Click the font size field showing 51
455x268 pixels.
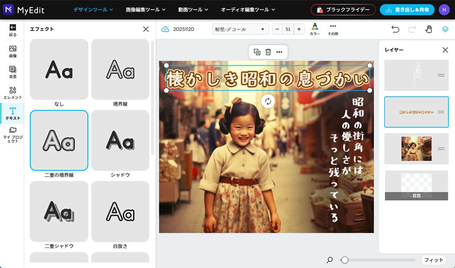[x=288, y=29]
